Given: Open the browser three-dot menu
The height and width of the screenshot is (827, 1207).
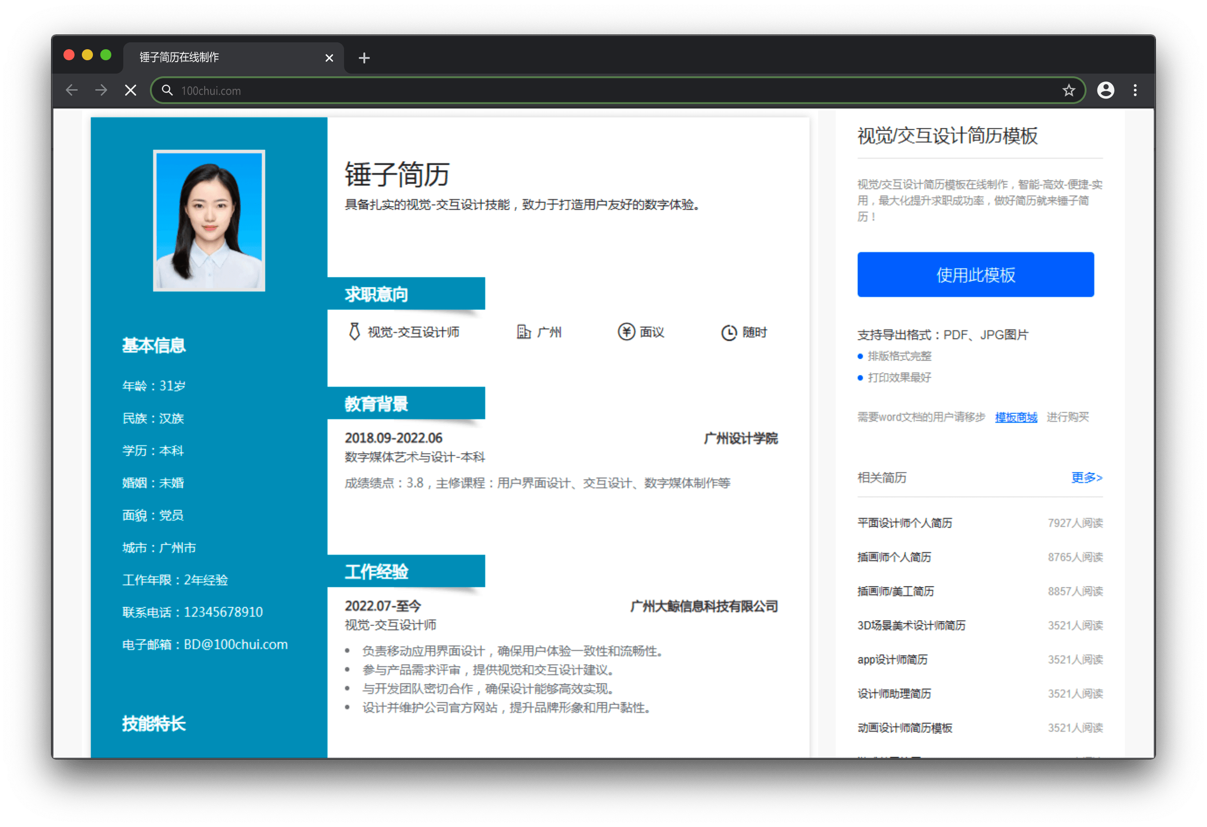Looking at the screenshot, I should tap(1135, 91).
